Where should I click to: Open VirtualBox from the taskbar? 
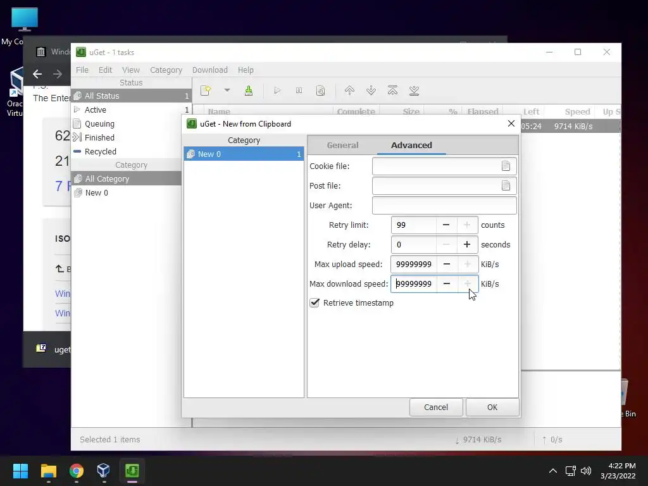click(103, 471)
